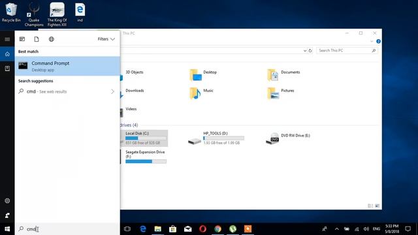Launch Microsoft Edge from the taskbar
The width and height of the screenshot is (418, 235).
point(143,229)
